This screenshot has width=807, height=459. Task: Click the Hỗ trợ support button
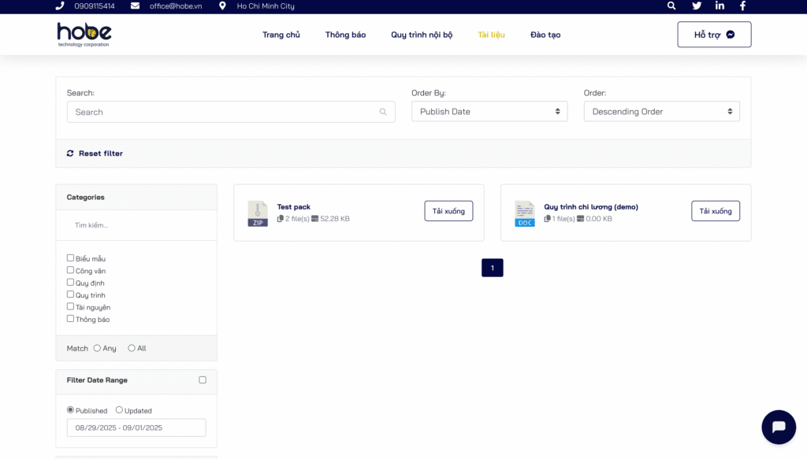click(x=714, y=35)
